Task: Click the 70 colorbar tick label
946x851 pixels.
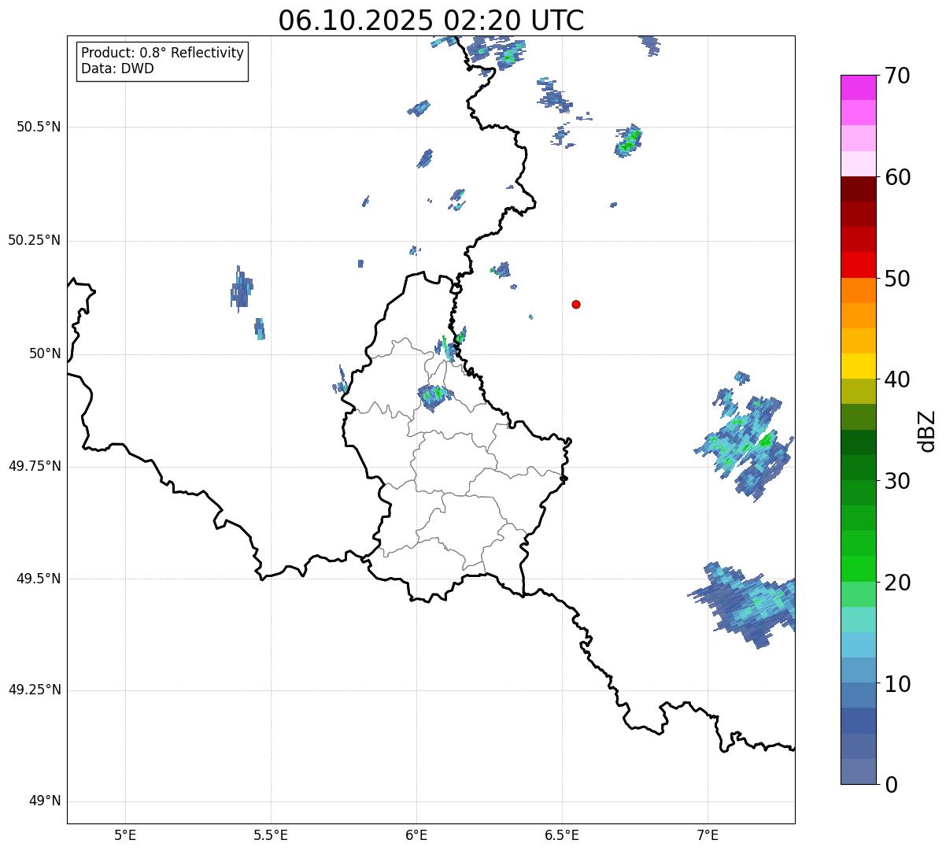Action: 897,76
